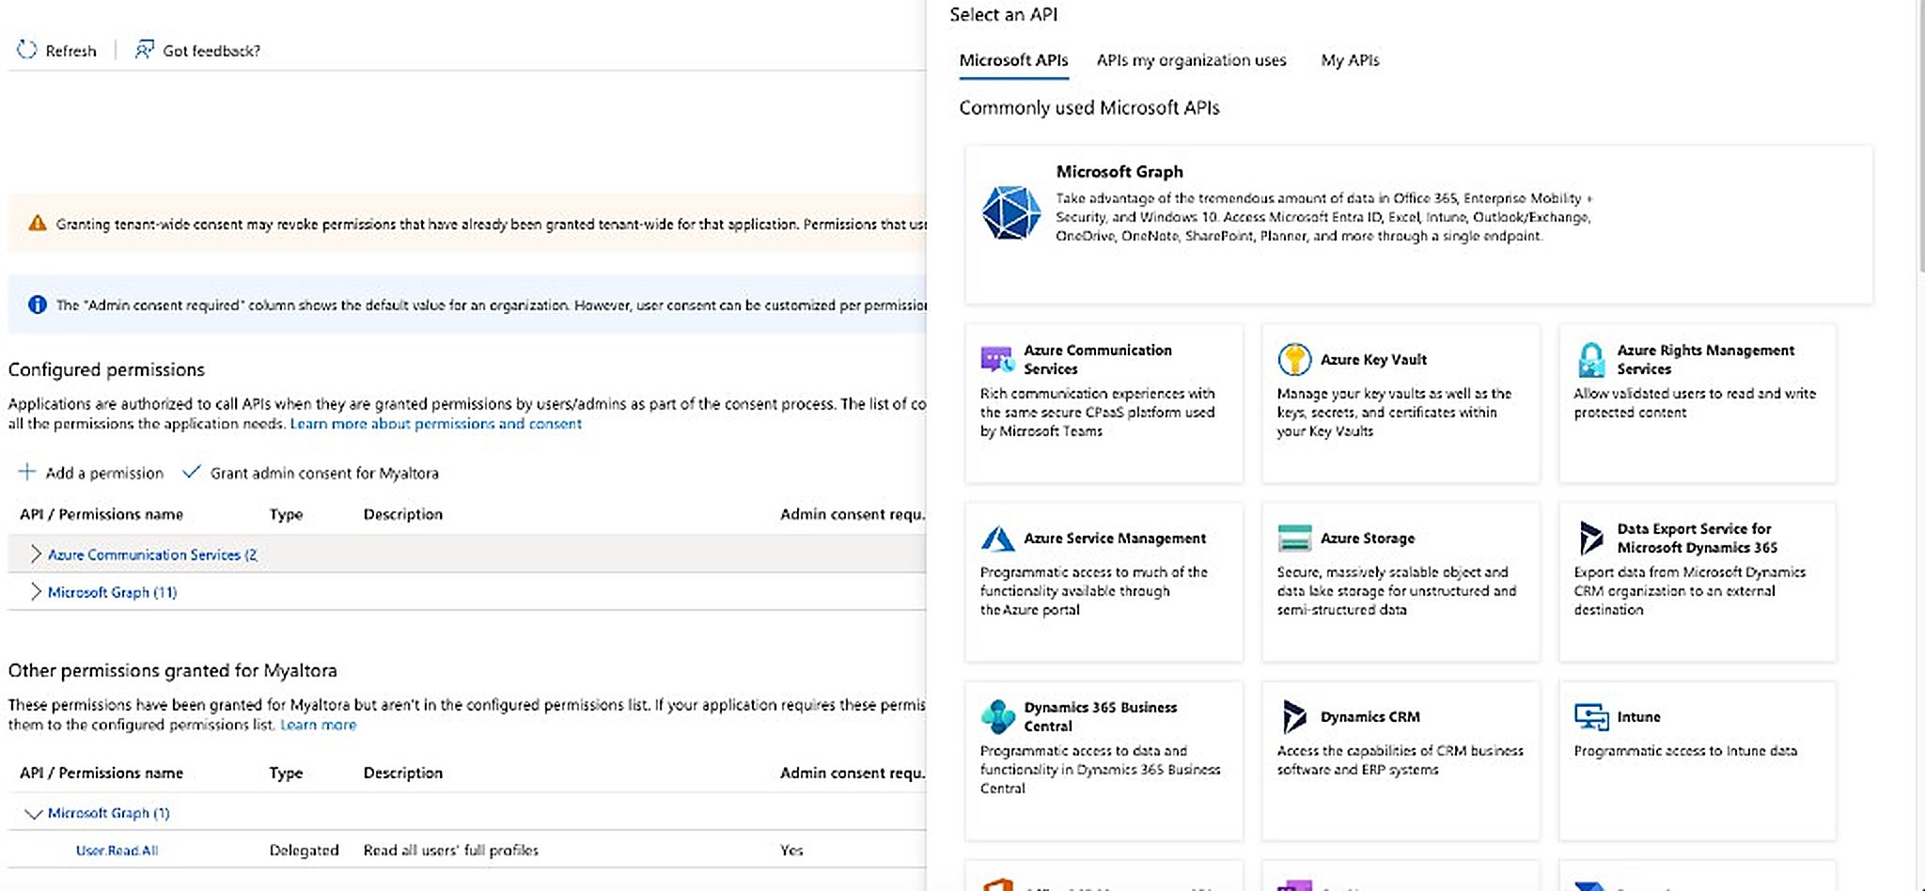Click Admin consent column header in Configured permissions

853,514
